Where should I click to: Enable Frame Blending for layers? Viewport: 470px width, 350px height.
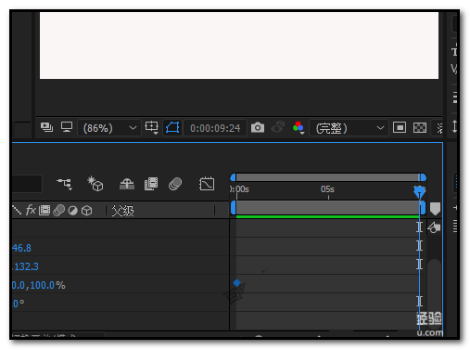151,184
